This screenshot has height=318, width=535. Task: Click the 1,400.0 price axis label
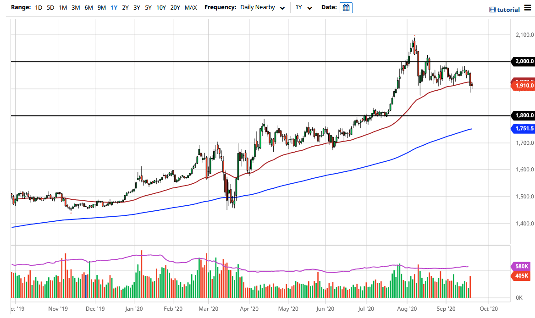525,224
